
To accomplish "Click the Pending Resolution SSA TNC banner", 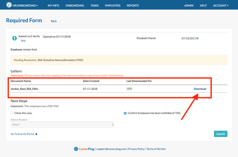I will click(119, 60).
